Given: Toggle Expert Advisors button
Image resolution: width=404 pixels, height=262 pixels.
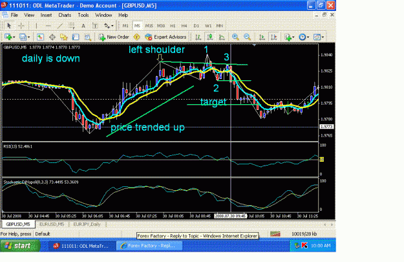Looking at the screenshot, I should click(x=165, y=37).
